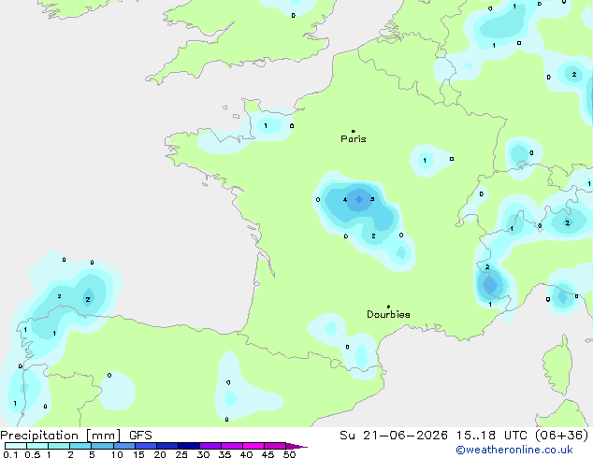The height and width of the screenshot is (458, 593).
Task: Pick the 40–45 mm magenta legend swatch
Action: point(253,446)
